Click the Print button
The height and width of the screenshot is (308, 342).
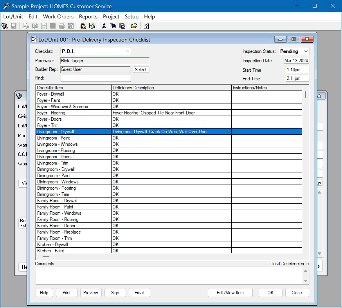coord(67,293)
